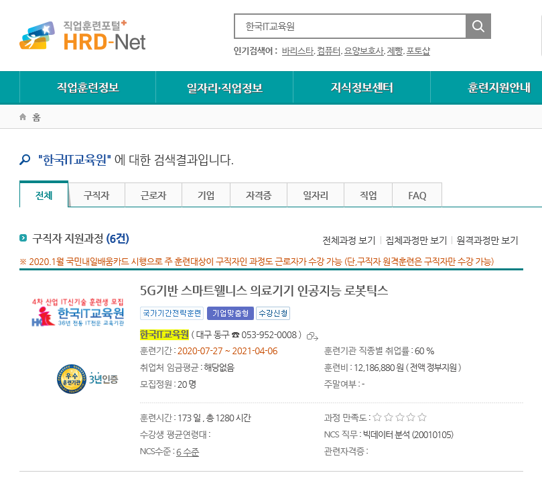This screenshot has width=542, height=477.
Task: Click the 모집정원 20 명 text
Action: click(x=168, y=384)
